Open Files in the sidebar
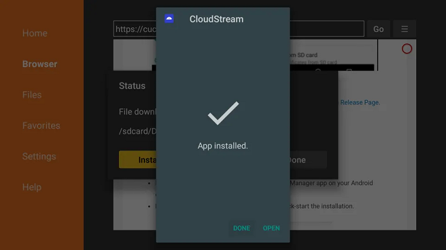 [x=32, y=94]
